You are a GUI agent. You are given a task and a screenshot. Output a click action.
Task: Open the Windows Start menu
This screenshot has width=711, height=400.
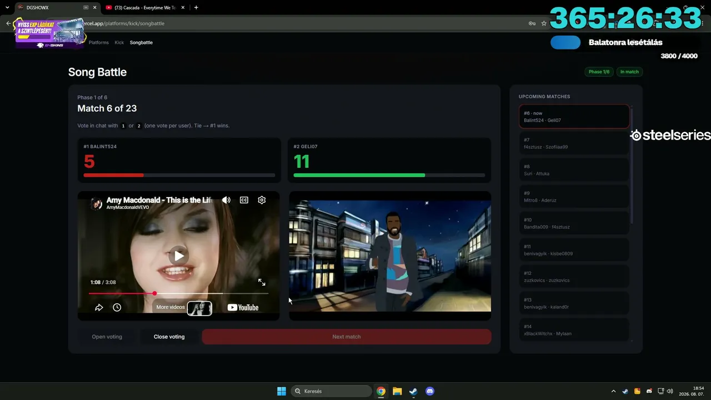tap(282, 391)
